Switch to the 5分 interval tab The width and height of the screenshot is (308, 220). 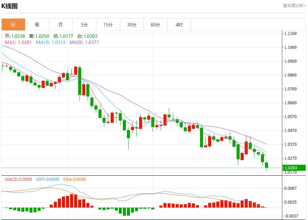click(84, 25)
